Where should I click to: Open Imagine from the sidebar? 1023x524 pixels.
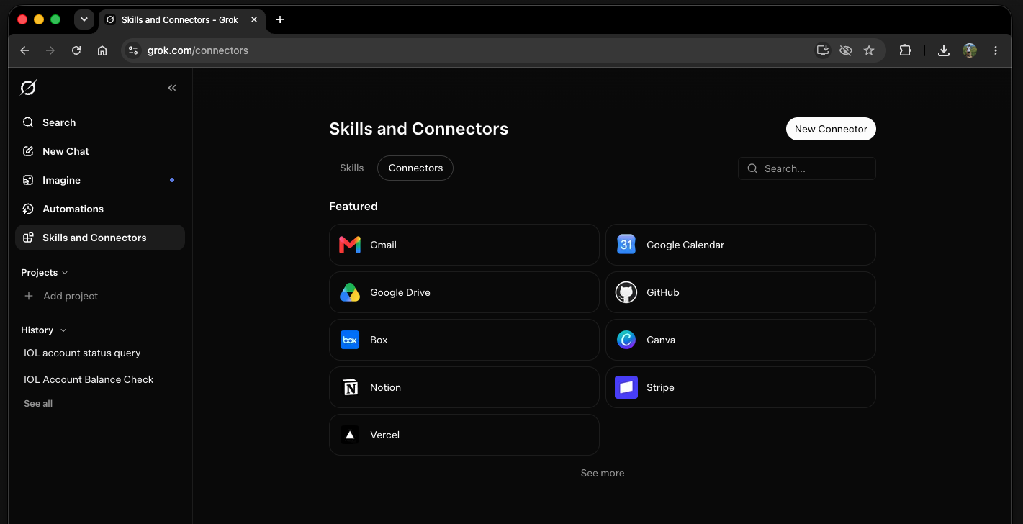tap(100, 180)
